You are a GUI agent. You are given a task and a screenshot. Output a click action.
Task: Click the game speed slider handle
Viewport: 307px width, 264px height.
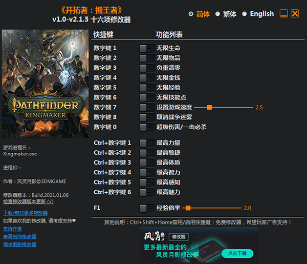(x=209, y=107)
